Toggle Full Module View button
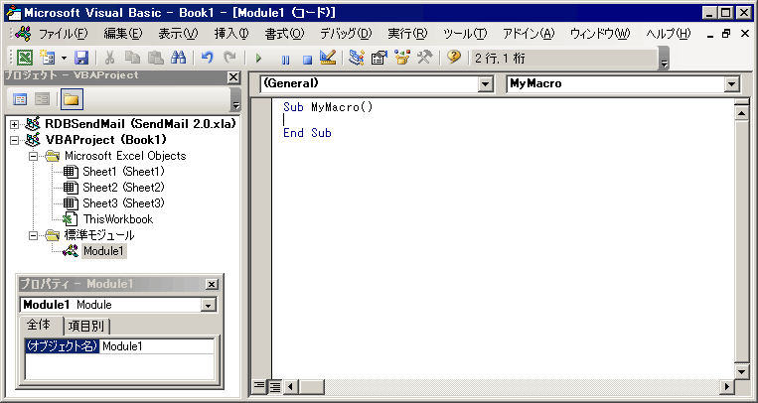Image resolution: width=758 pixels, height=403 pixels. point(275,386)
